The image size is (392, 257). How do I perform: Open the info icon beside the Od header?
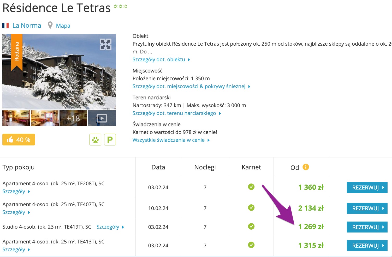pos(306,167)
